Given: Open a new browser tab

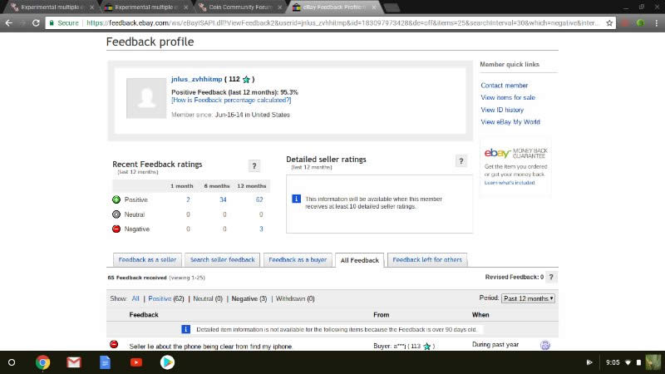Looking at the screenshot, I should click(392, 7).
